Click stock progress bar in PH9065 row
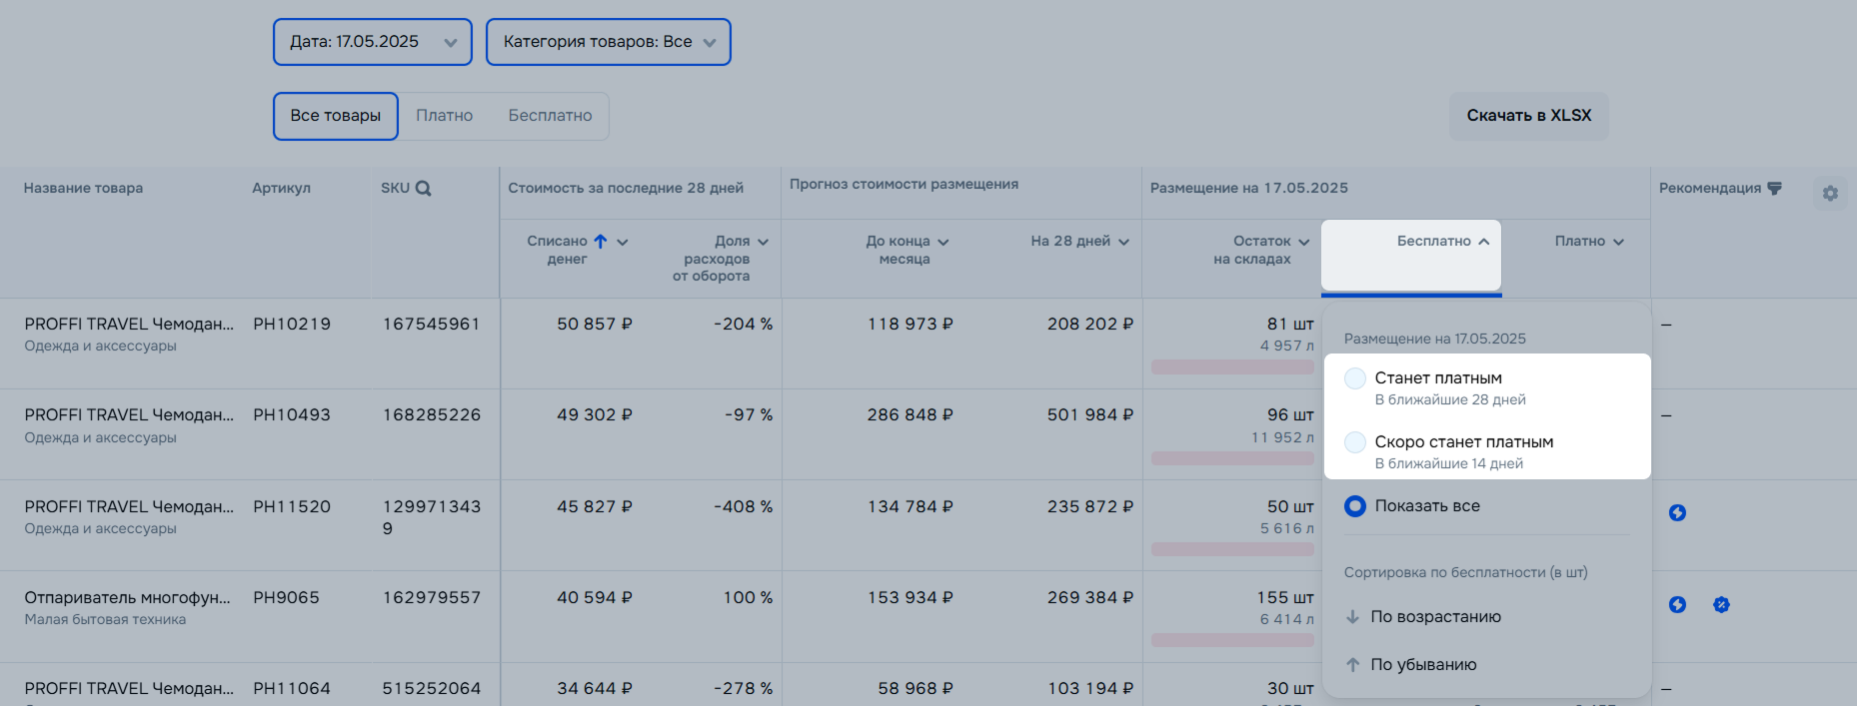The height and width of the screenshot is (706, 1857). [1232, 640]
